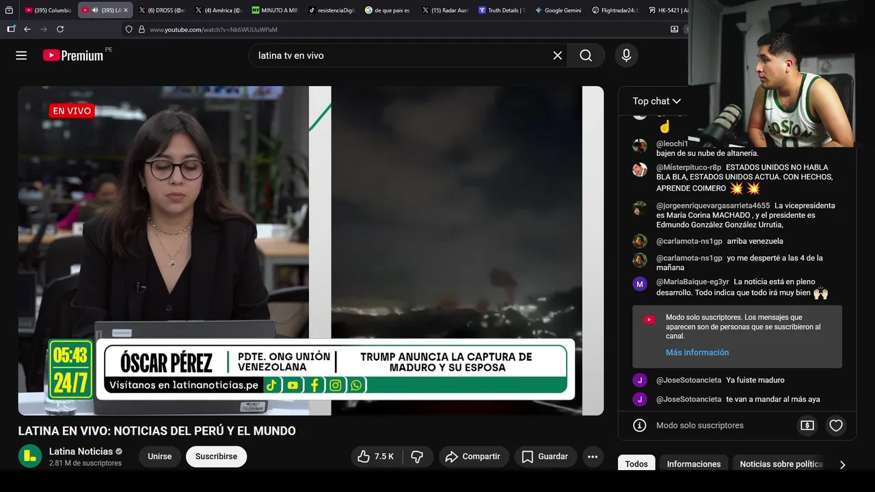Screen dimensions: 875x492
Task: Click username @carlamota-ns1gp 'arriba venezuela'
Action: (689, 241)
